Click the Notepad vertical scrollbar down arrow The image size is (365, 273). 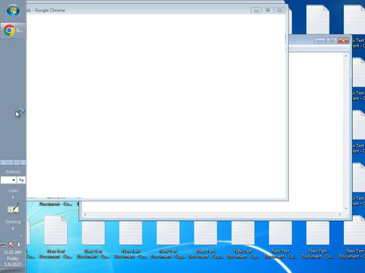click(x=346, y=208)
